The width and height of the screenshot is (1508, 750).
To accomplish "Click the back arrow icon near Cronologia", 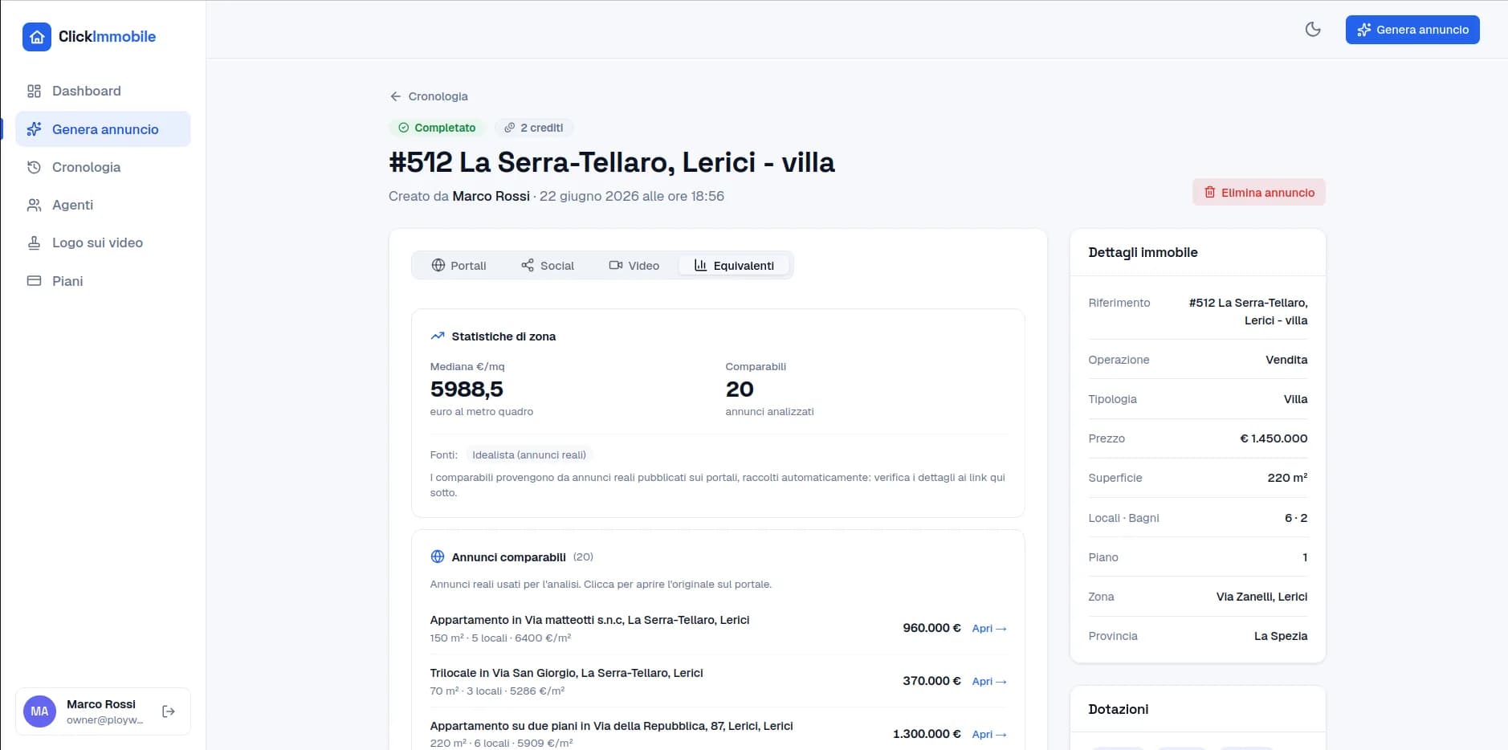I will [x=395, y=96].
